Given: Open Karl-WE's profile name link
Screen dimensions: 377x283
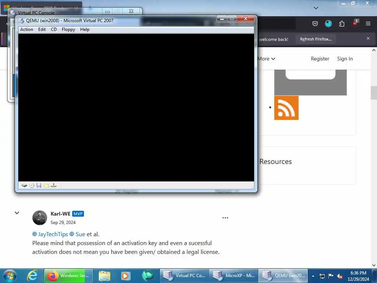Looking at the screenshot, I should point(60,214).
